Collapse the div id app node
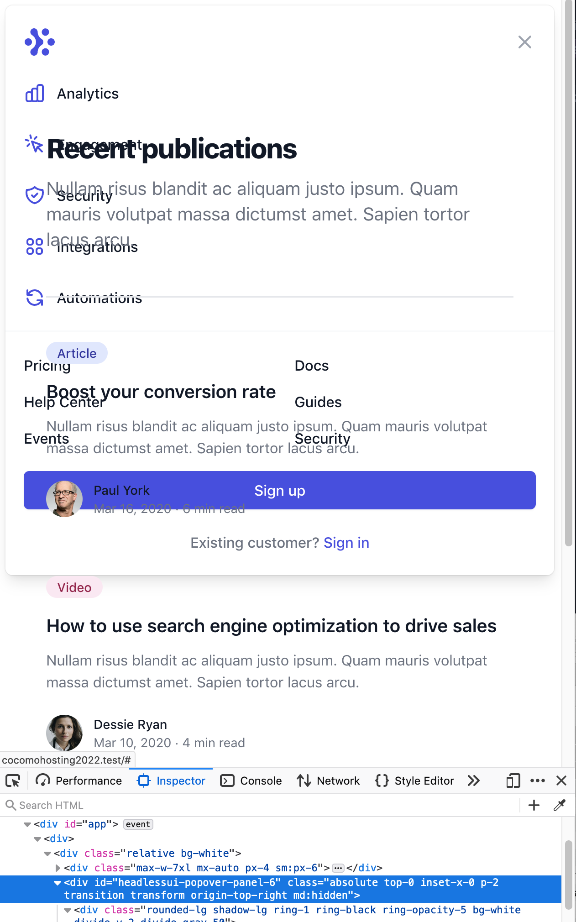The width and height of the screenshot is (576, 922). (27, 824)
